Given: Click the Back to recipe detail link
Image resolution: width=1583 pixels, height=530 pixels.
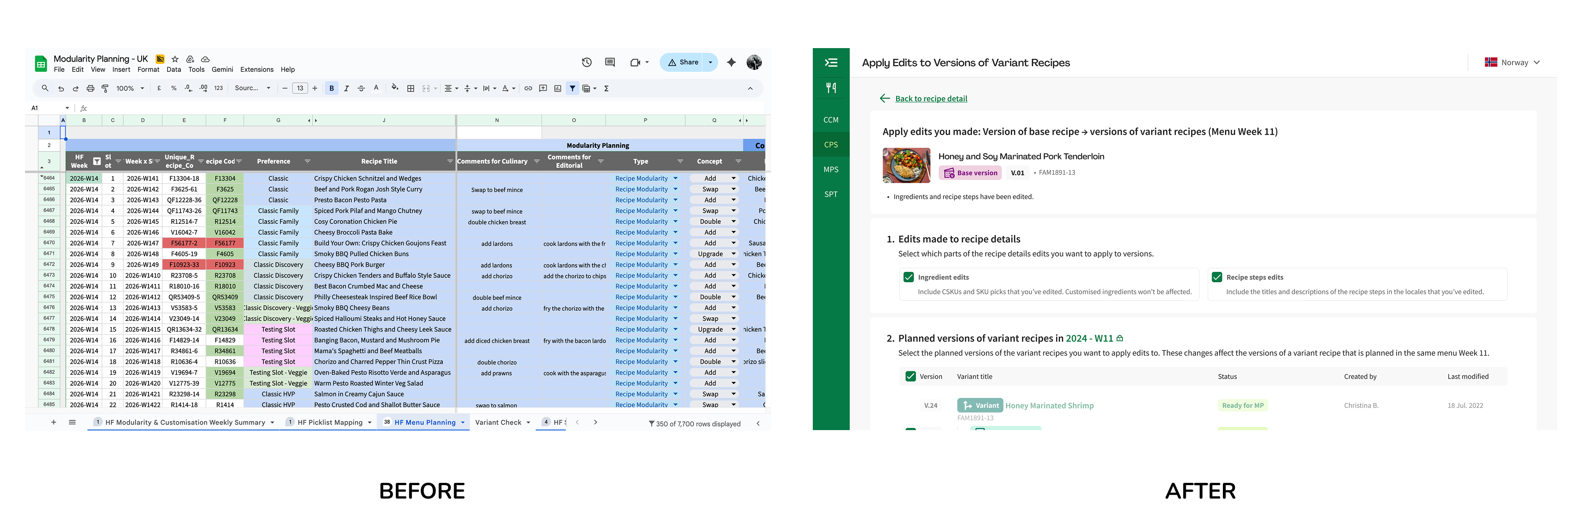Looking at the screenshot, I should [x=930, y=98].
